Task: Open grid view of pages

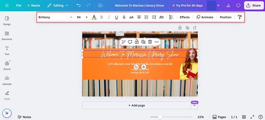Action: click(x=244, y=117)
